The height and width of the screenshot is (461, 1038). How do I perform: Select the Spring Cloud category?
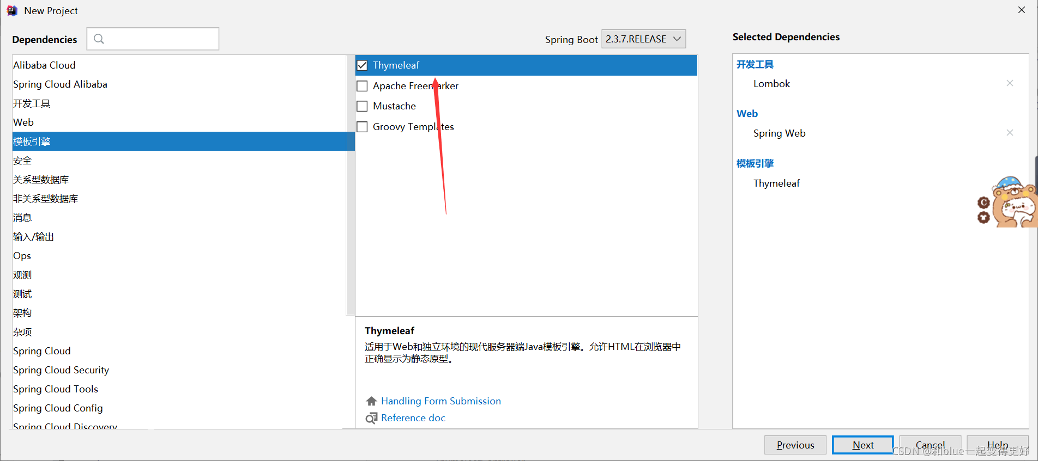[179, 351]
